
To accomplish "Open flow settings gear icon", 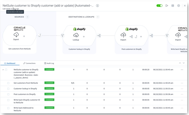I will (179, 5).
